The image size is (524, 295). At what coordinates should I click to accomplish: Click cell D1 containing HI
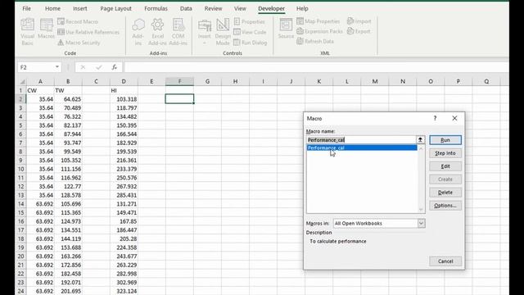click(124, 90)
